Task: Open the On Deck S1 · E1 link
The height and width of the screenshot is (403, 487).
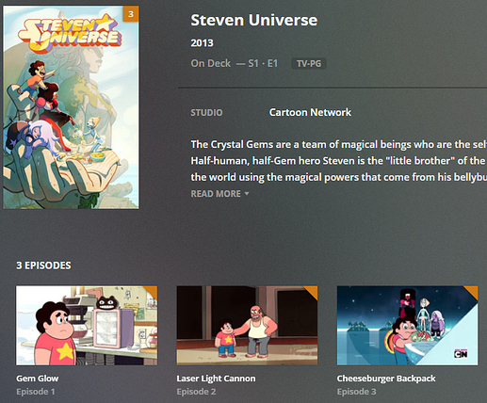Action: [x=235, y=63]
